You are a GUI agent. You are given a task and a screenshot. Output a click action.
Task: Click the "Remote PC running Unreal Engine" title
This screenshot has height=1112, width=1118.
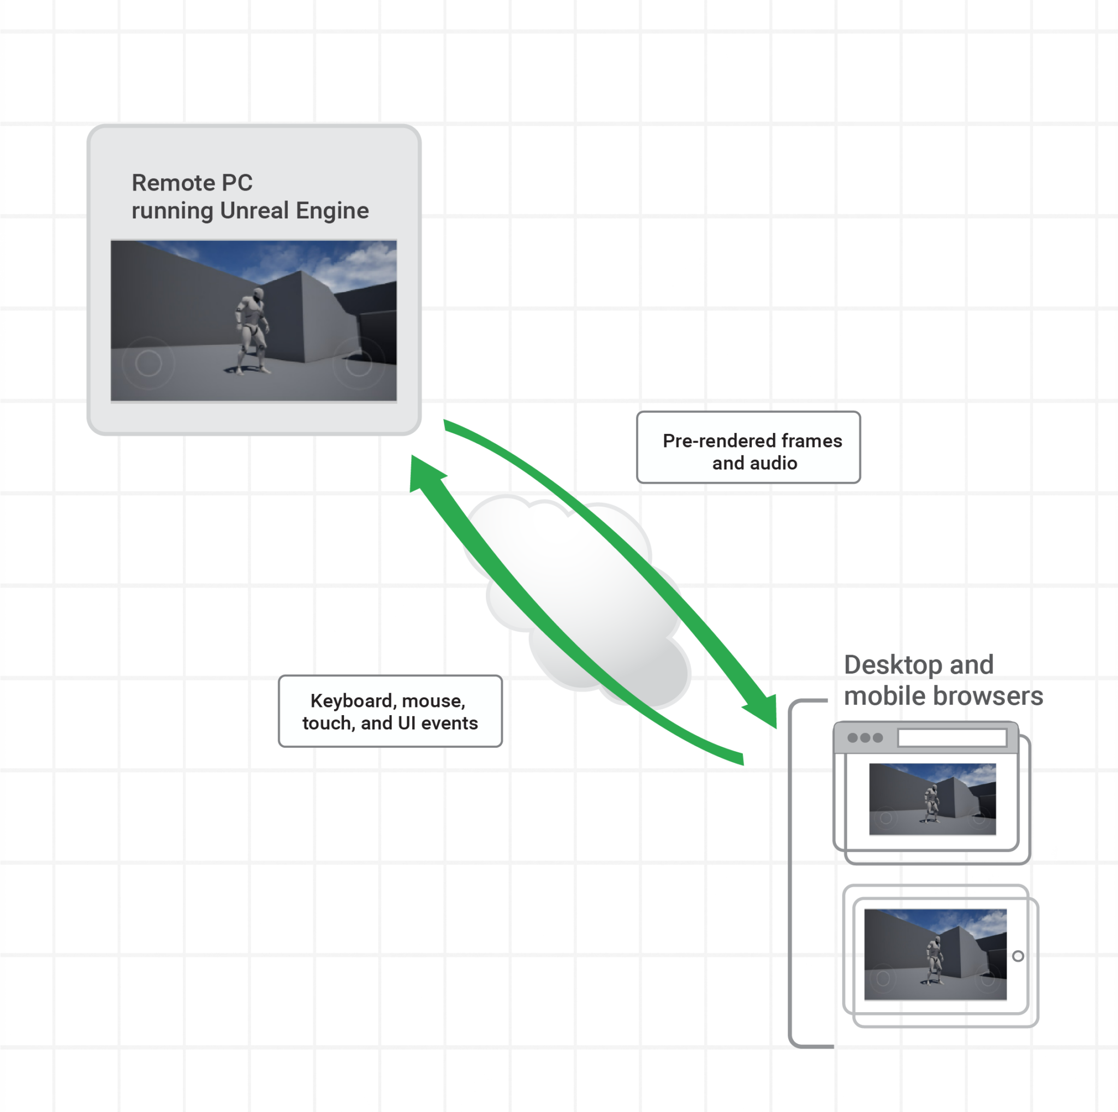pyautogui.click(x=249, y=197)
